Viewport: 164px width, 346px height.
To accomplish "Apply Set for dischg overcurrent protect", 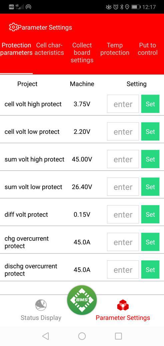I will click(x=150, y=270).
